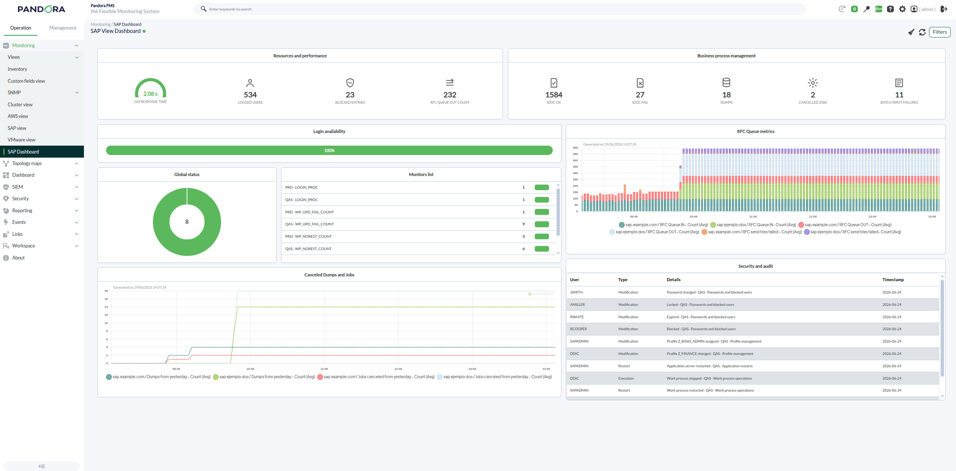Click the green notification counter badge
This screenshot has height=471, width=956.
(x=854, y=9)
